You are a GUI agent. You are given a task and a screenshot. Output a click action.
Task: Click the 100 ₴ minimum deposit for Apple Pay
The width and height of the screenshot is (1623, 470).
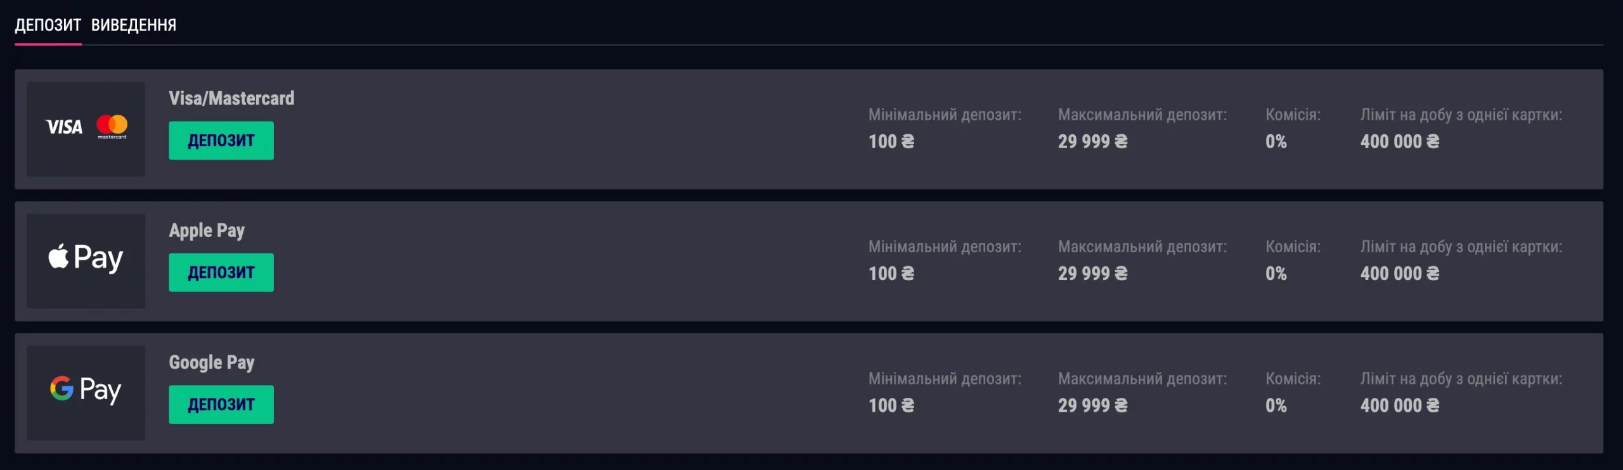click(x=891, y=274)
